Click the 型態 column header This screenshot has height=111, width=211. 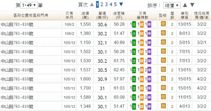[x=163, y=15]
